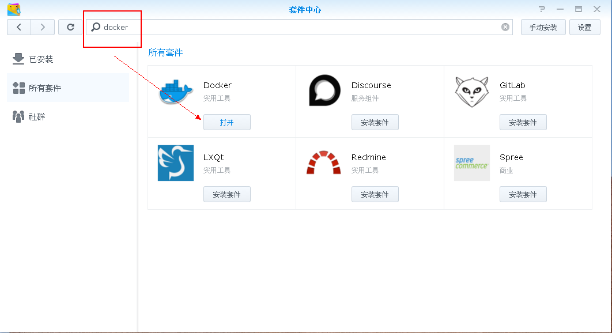
Task: Click the 所有套件 grid icon
Action: 18,88
